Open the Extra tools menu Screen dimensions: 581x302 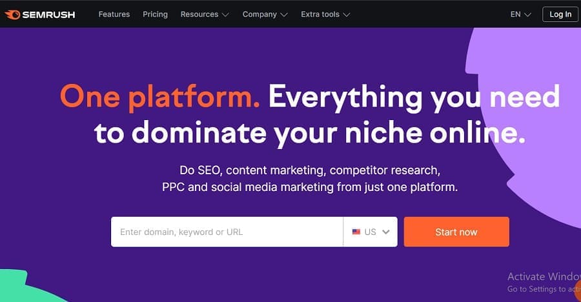pyautogui.click(x=320, y=14)
